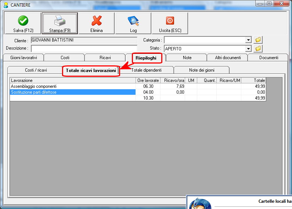Switch to the Ricavi tab
The height and width of the screenshot is (209, 292).
(x=105, y=58)
